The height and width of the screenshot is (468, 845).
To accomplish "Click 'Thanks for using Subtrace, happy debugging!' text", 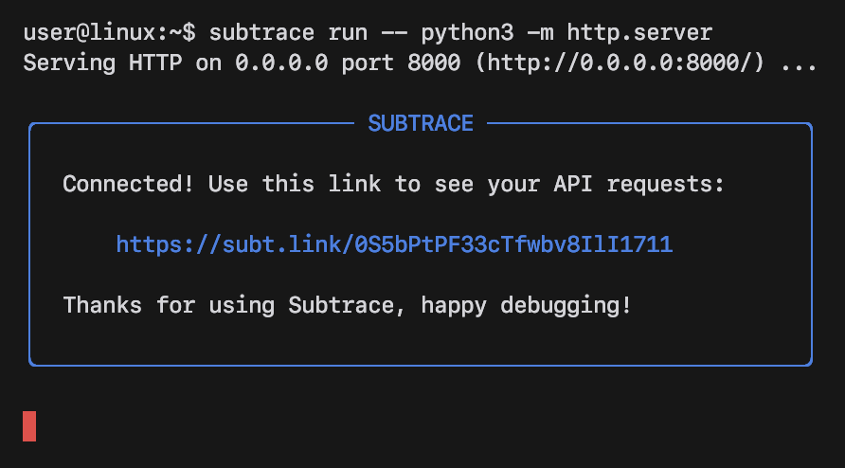I will click(x=347, y=306).
